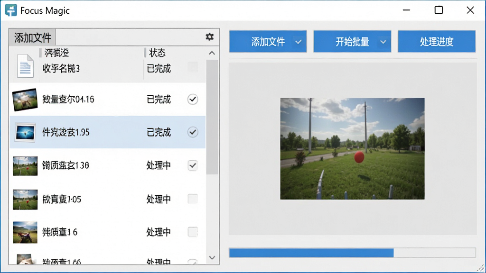
Task: Uncheck the item ending 04.16
Action: [193, 100]
